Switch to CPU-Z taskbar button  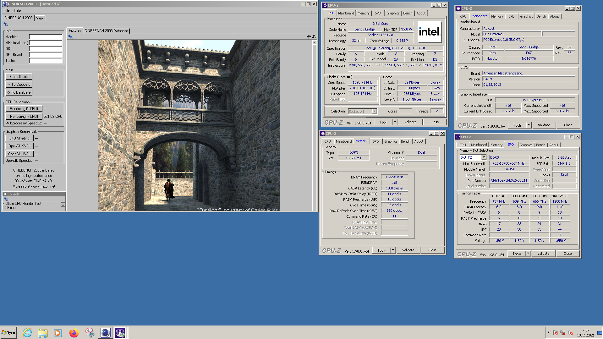(x=120, y=333)
